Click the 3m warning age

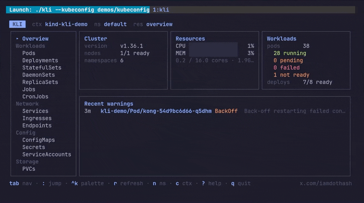tap(87, 111)
